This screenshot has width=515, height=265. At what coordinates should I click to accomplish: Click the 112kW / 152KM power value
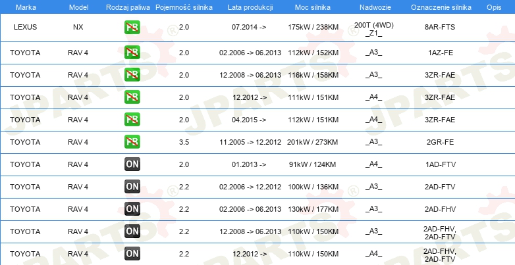click(313, 53)
